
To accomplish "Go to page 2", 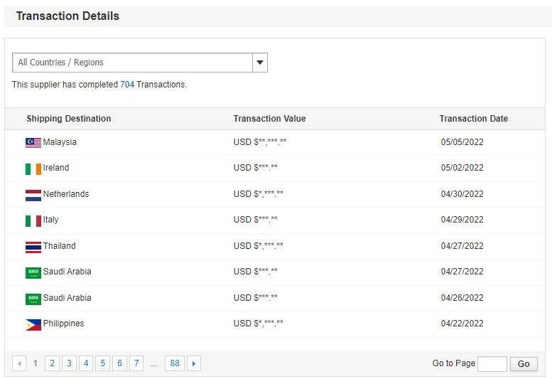I will [x=52, y=363].
